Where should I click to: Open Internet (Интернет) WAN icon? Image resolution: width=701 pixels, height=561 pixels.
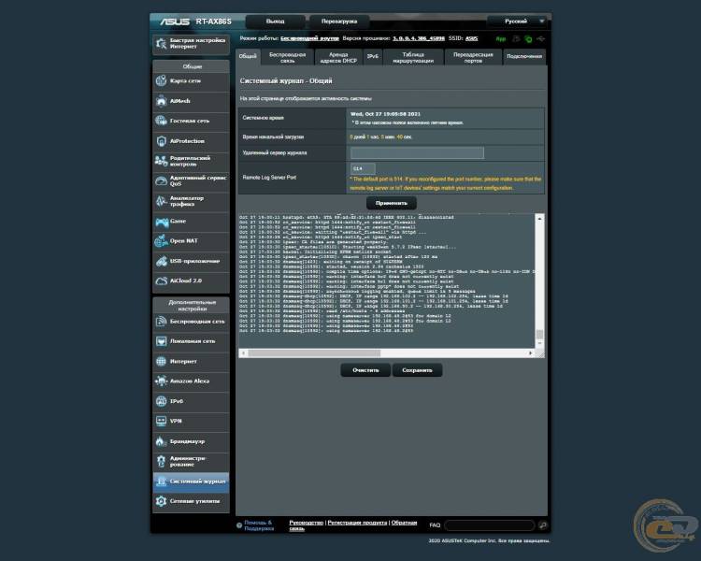tap(161, 362)
